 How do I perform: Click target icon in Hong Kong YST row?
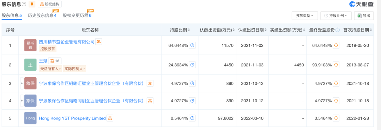[336, 118]
